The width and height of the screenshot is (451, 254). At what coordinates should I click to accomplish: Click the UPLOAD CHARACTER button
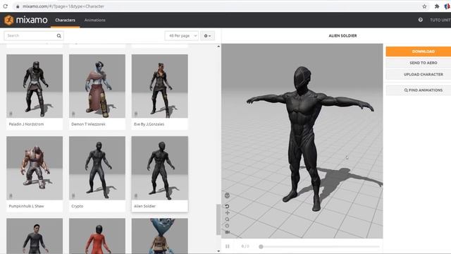[x=419, y=74]
